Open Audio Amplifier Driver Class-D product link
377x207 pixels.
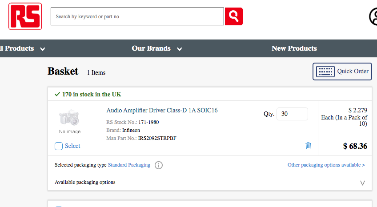162,110
